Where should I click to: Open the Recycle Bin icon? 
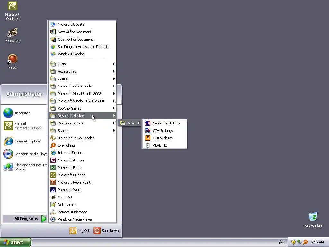[313, 216]
